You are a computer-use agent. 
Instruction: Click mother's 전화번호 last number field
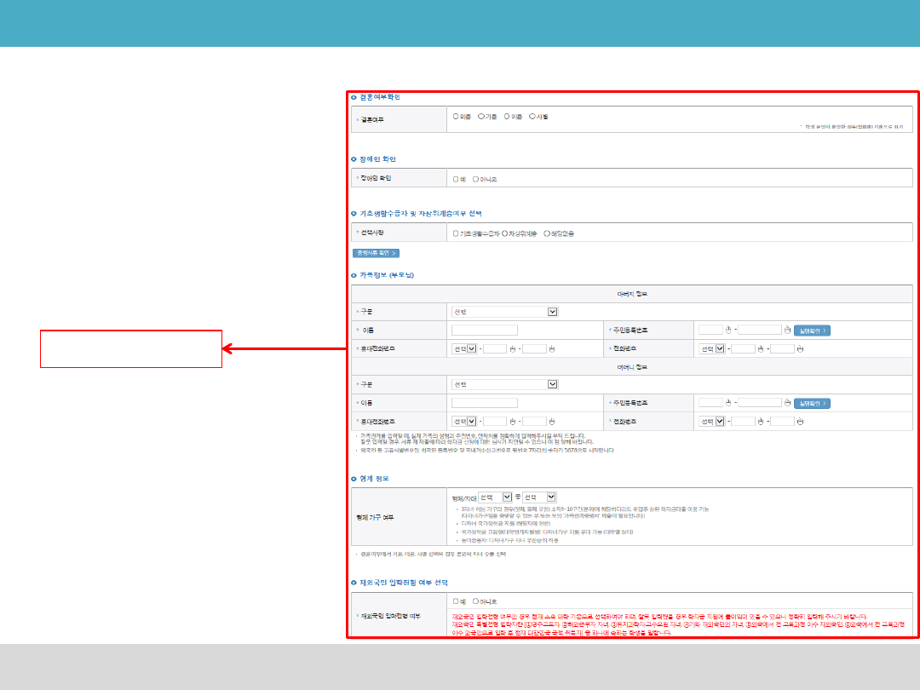pyautogui.click(x=782, y=422)
